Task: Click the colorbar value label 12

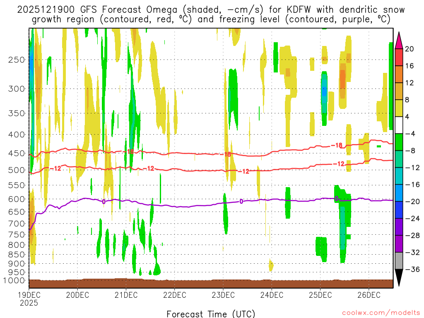Action: [x=410, y=83]
